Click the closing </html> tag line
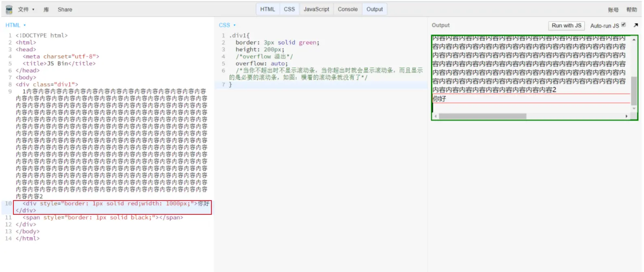The height and width of the screenshot is (272, 644). [x=28, y=238]
